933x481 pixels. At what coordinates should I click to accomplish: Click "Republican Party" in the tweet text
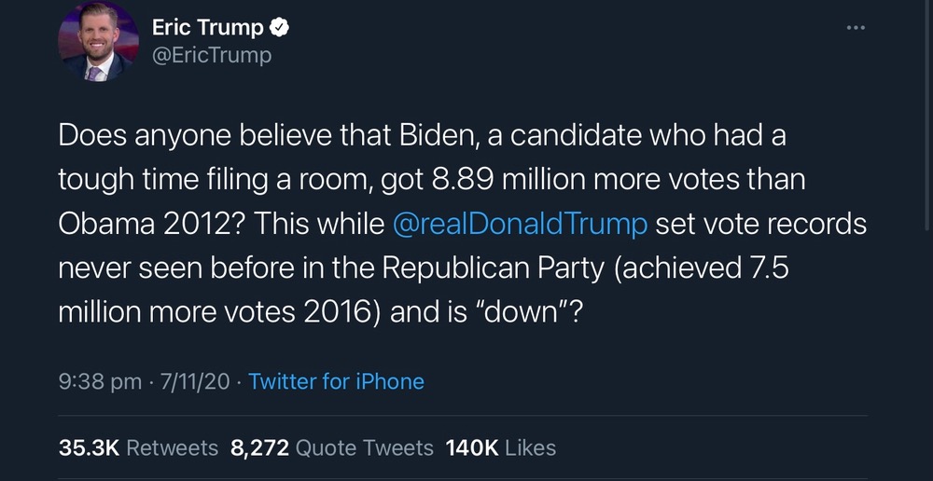tap(492, 268)
